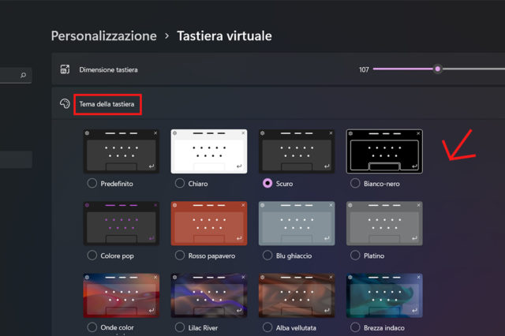Click the Scuro keyboard theme thumbnail
505x336 pixels.
click(297, 151)
